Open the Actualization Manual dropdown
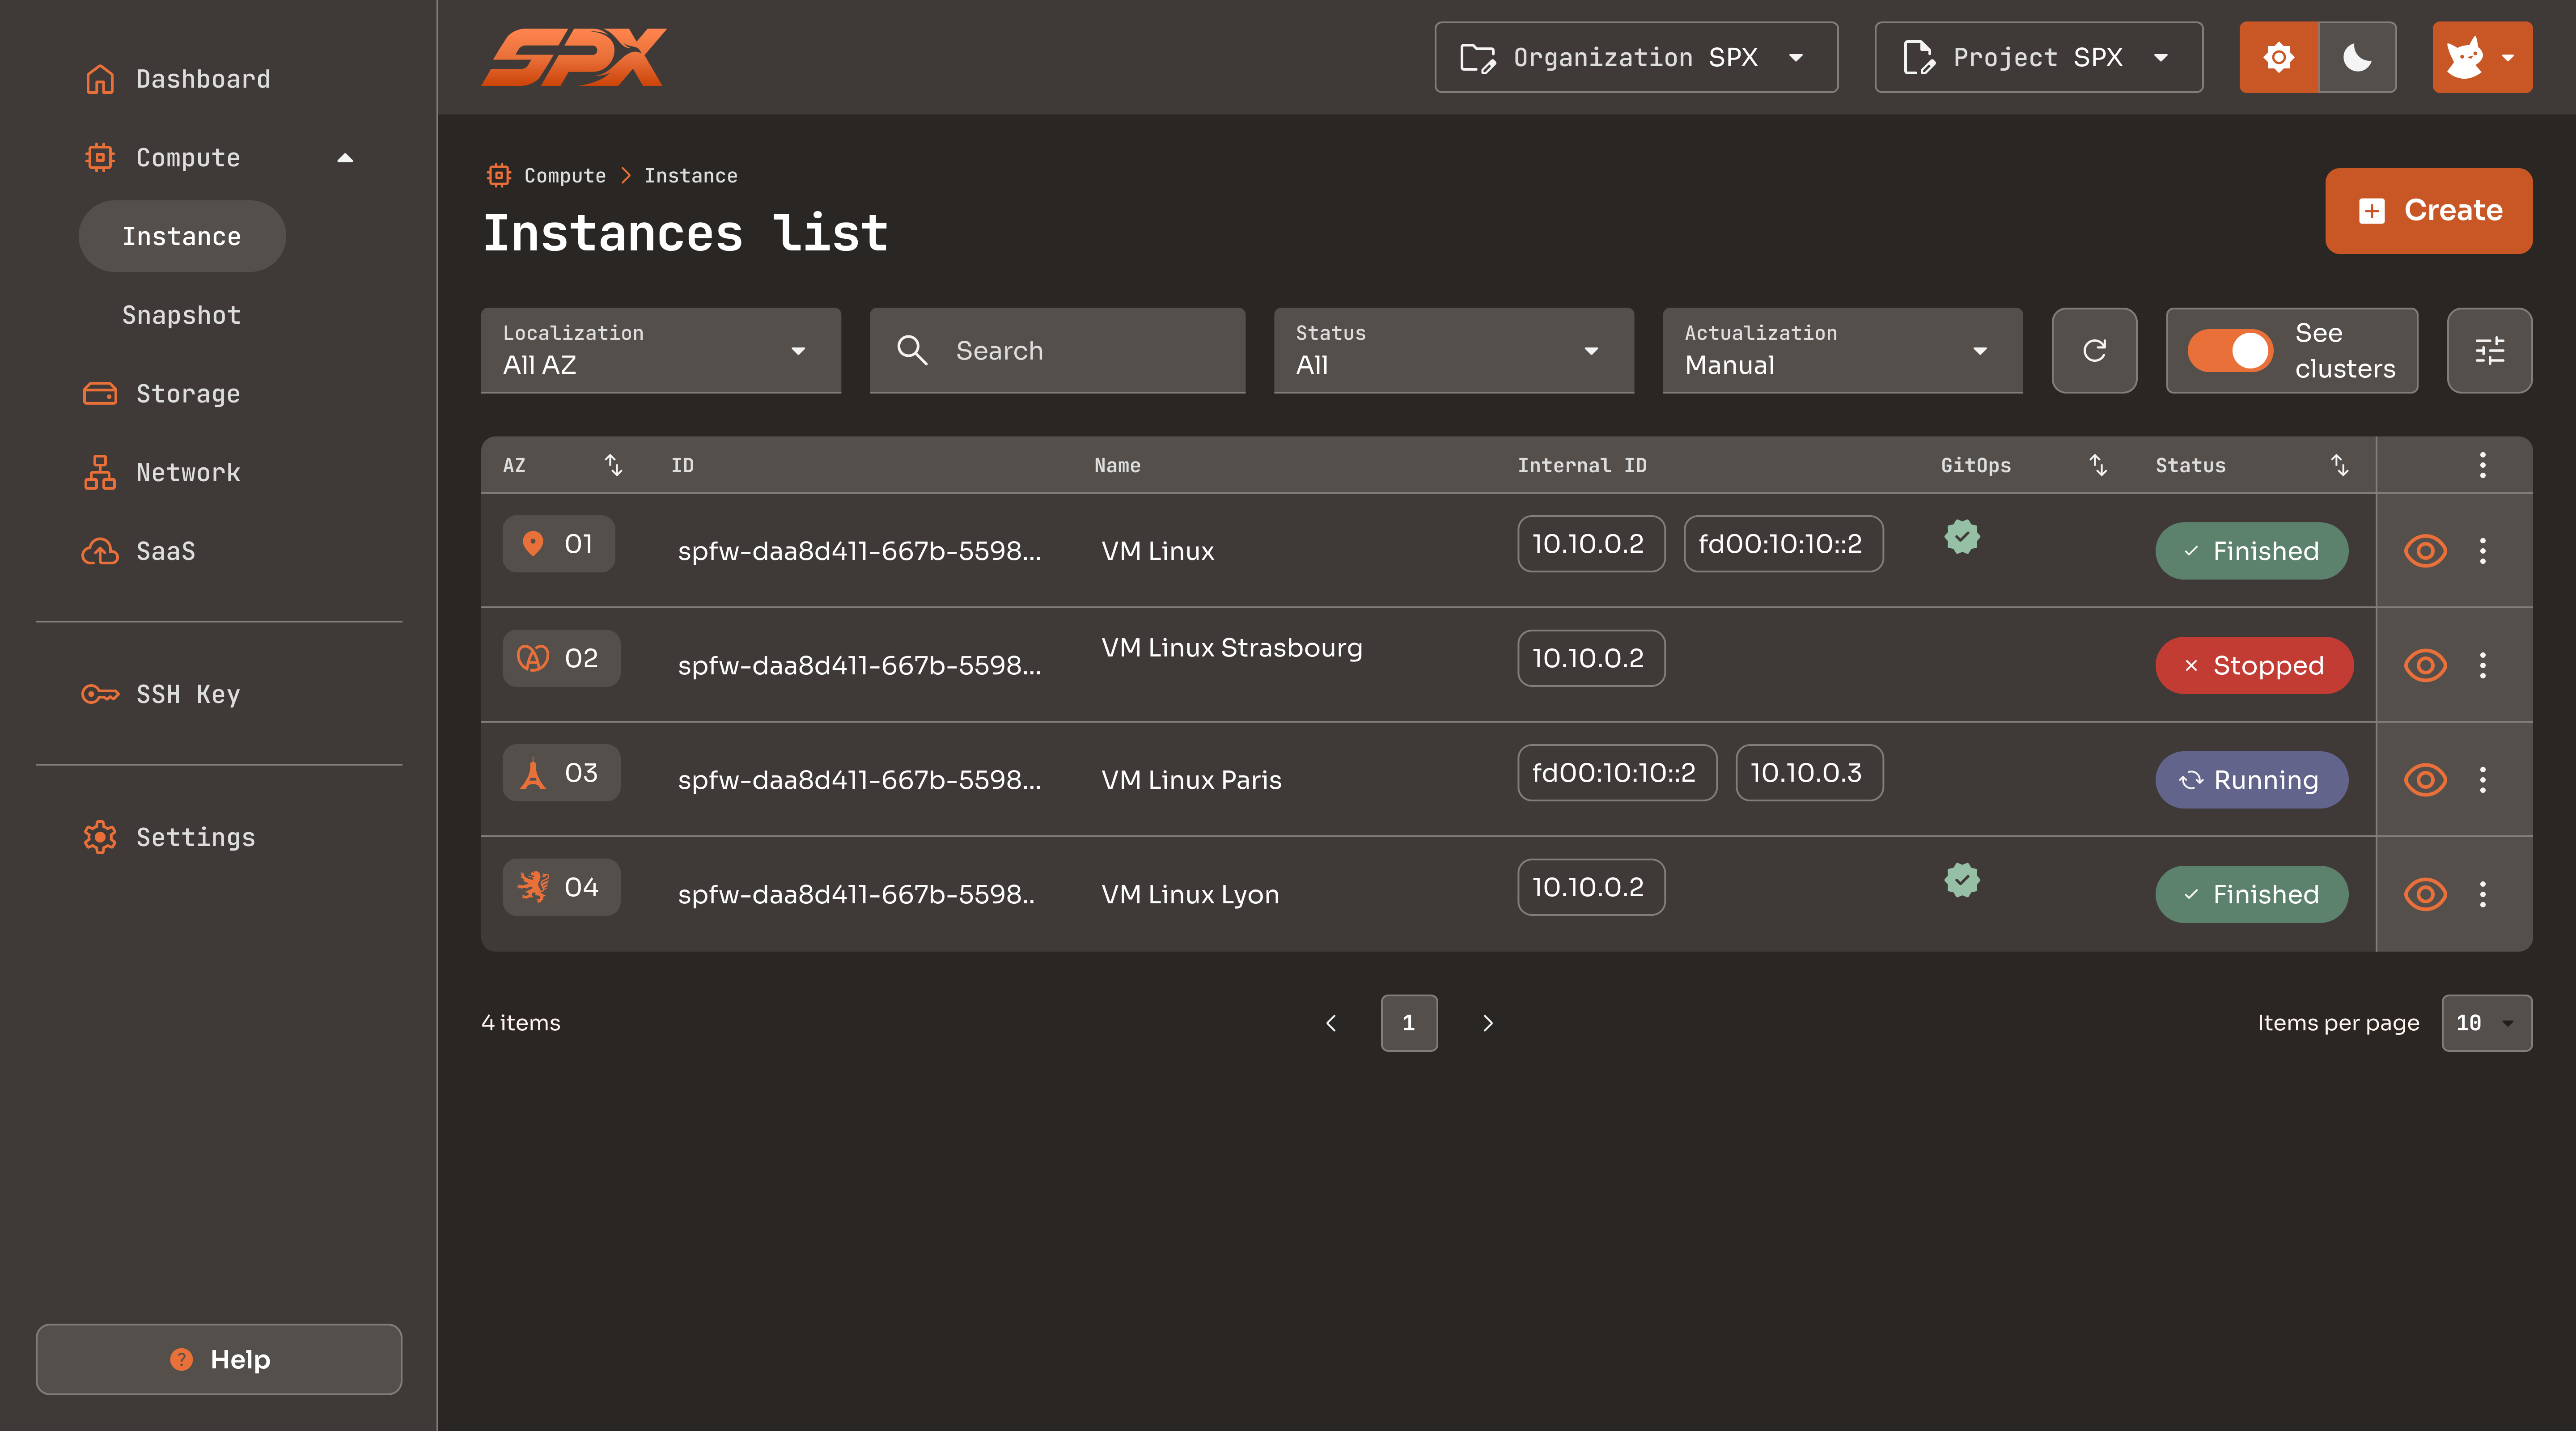Screen dimensions: 2576x1431 coord(1842,350)
